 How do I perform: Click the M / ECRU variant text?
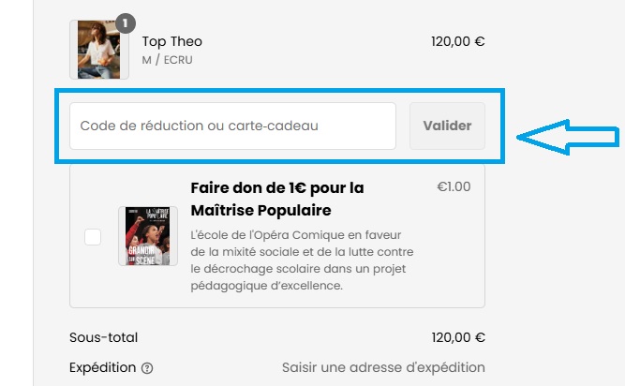tap(167, 60)
